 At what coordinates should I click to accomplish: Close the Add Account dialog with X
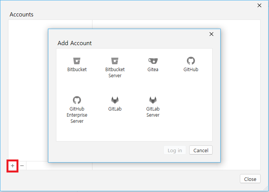[x=211, y=34]
